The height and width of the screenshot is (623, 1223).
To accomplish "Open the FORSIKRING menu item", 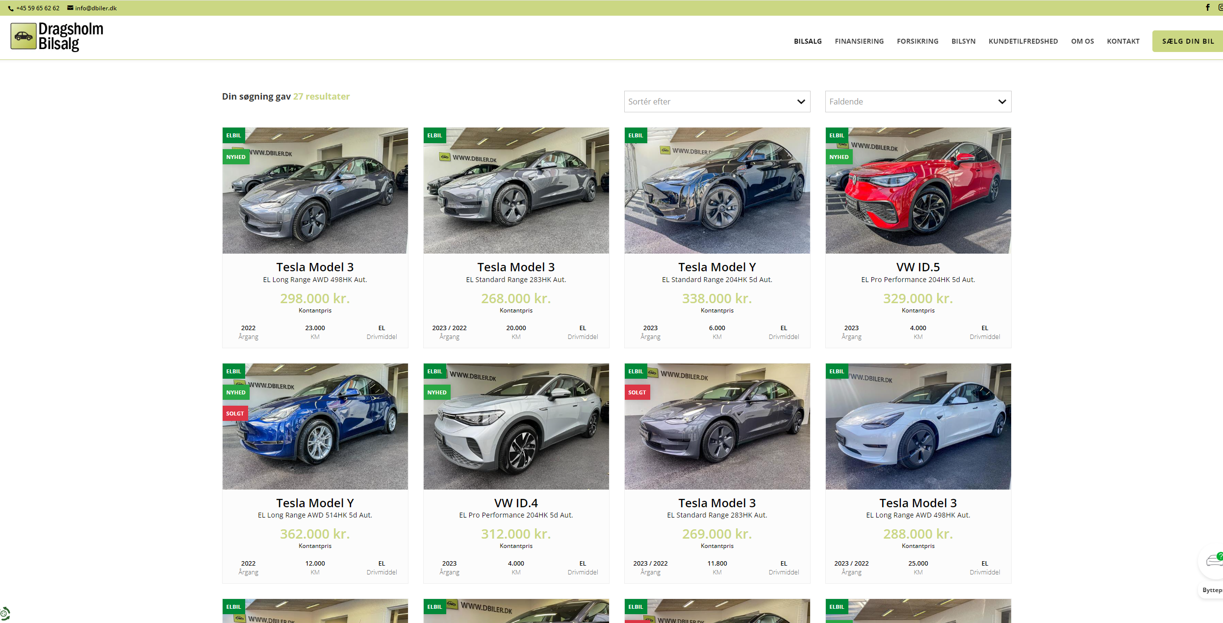I will coord(917,41).
